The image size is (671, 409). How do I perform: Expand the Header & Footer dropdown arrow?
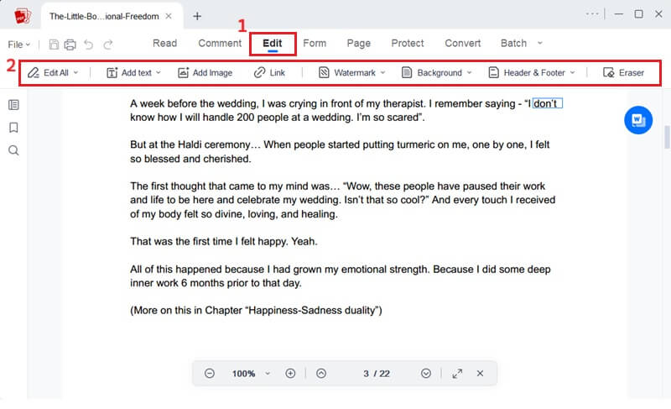click(572, 73)
